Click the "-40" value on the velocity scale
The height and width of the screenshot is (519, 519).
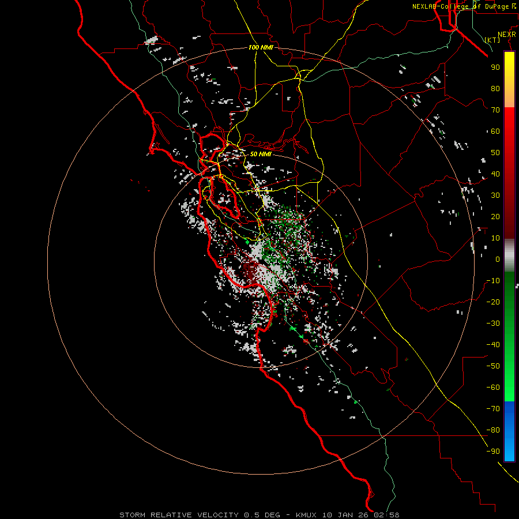tap(493, 345)
